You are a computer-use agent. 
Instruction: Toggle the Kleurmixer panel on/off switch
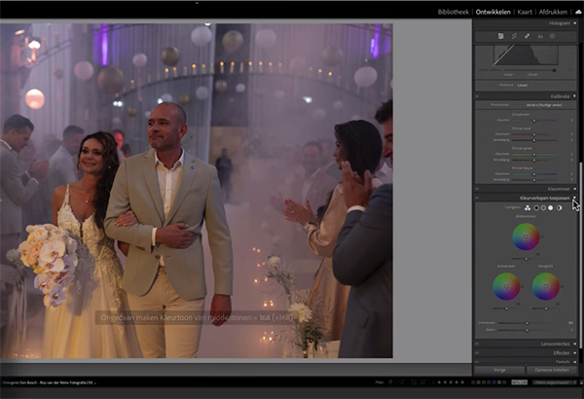[x=477, y=189]
